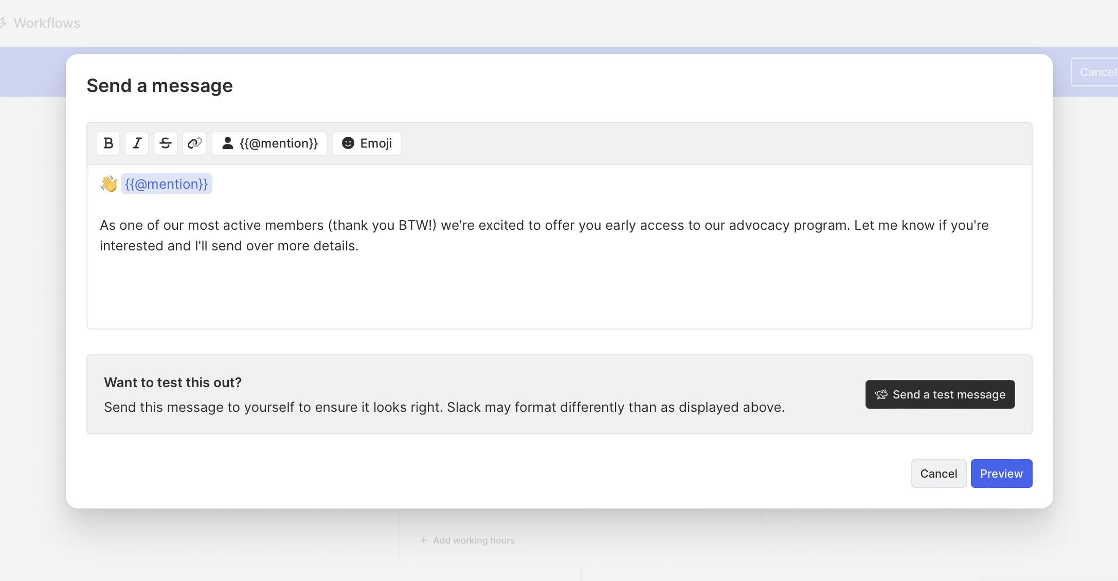Select the {{@mention}} tag in message body
Image resolution: width=1118 pixels, height=581 pixels.
pos(166,184)
